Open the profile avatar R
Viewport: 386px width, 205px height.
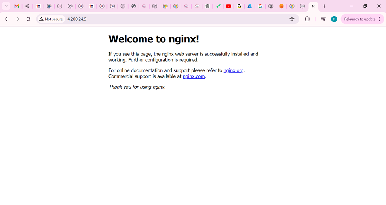click(x=334, y=19)
